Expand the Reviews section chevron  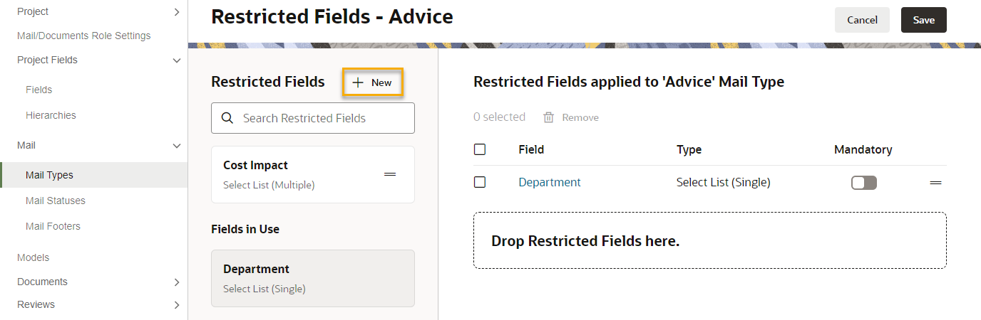pyautogui.click(x=177, y=305)
